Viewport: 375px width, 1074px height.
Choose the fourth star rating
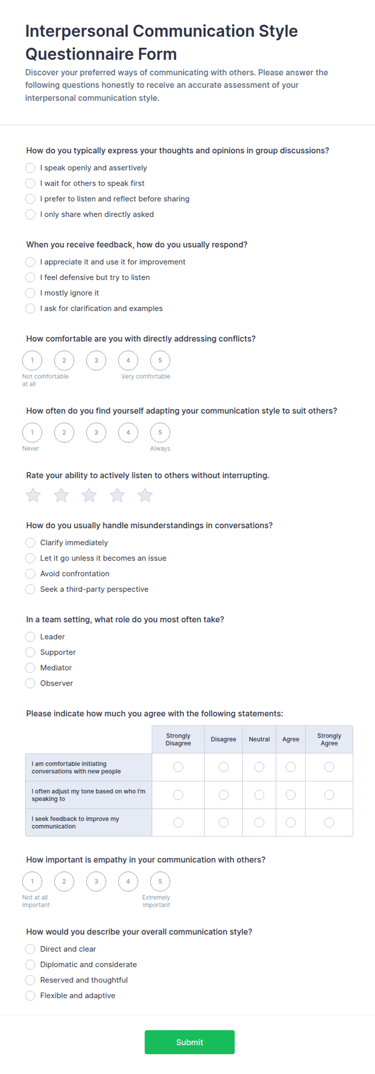[117, 495]
